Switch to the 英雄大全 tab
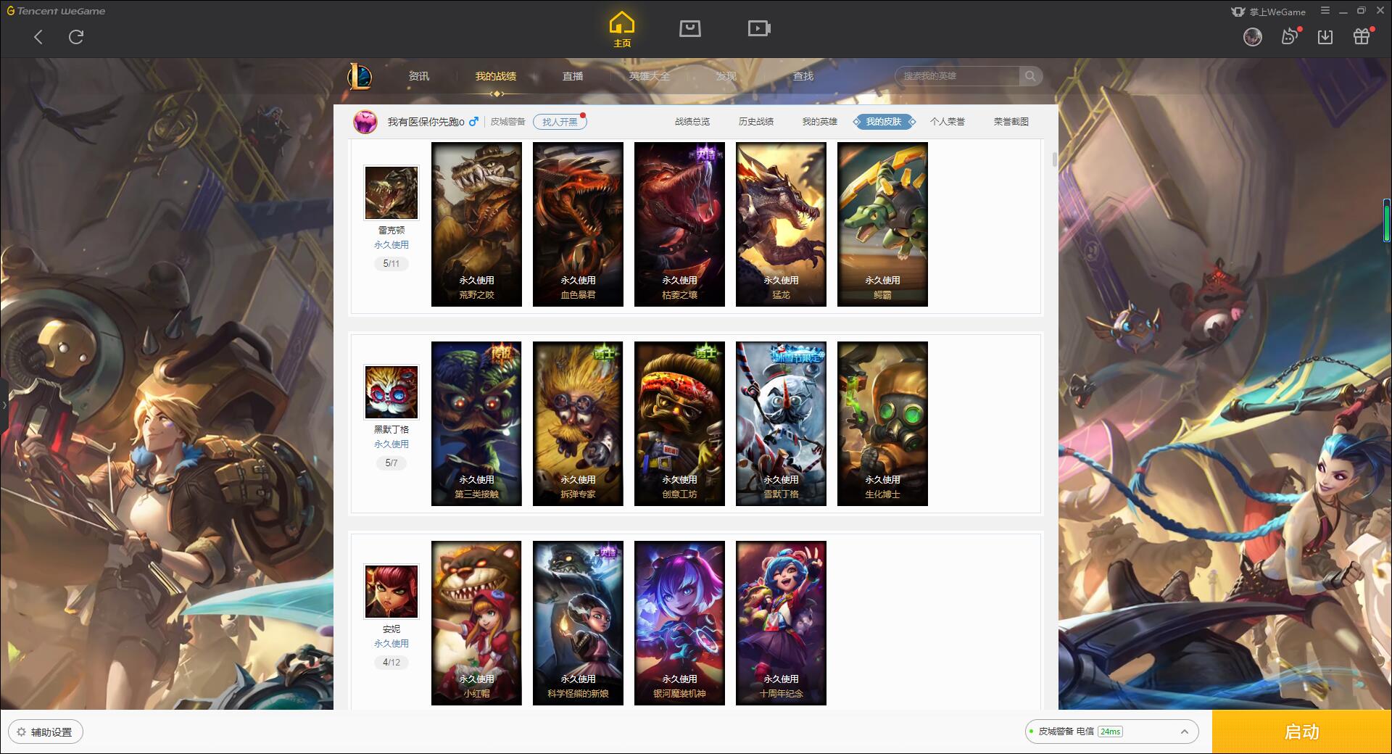The height and width of the screenshot is (754, 1392). point(650,76)
